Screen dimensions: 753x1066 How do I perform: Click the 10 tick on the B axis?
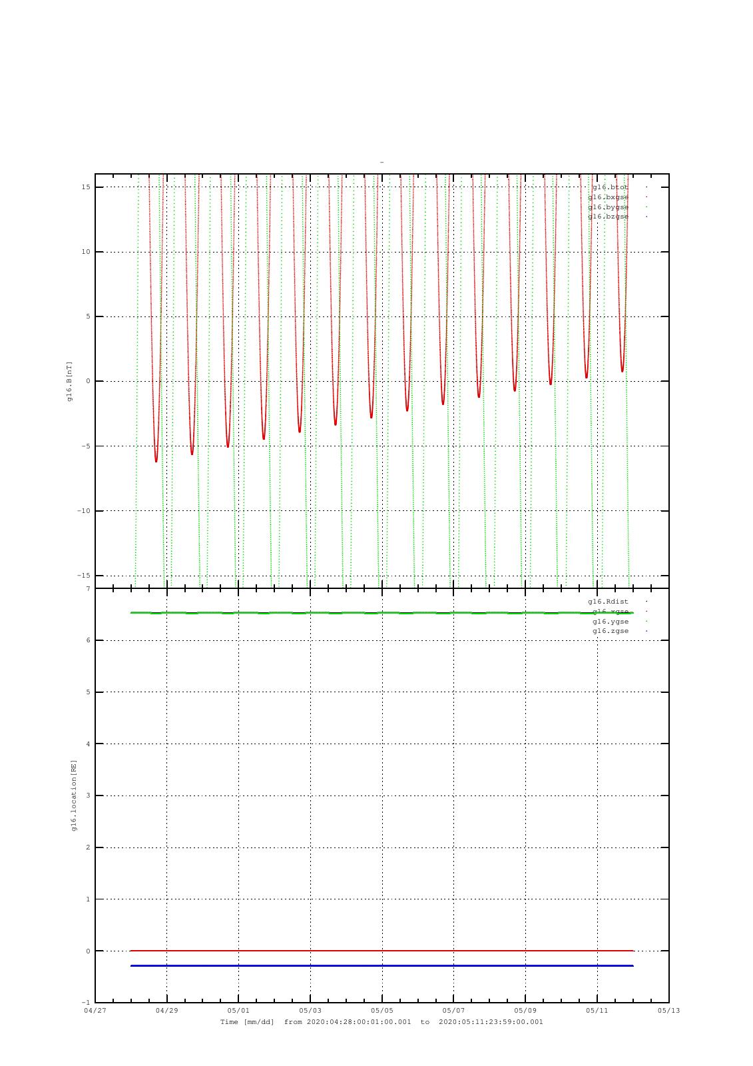86,252
